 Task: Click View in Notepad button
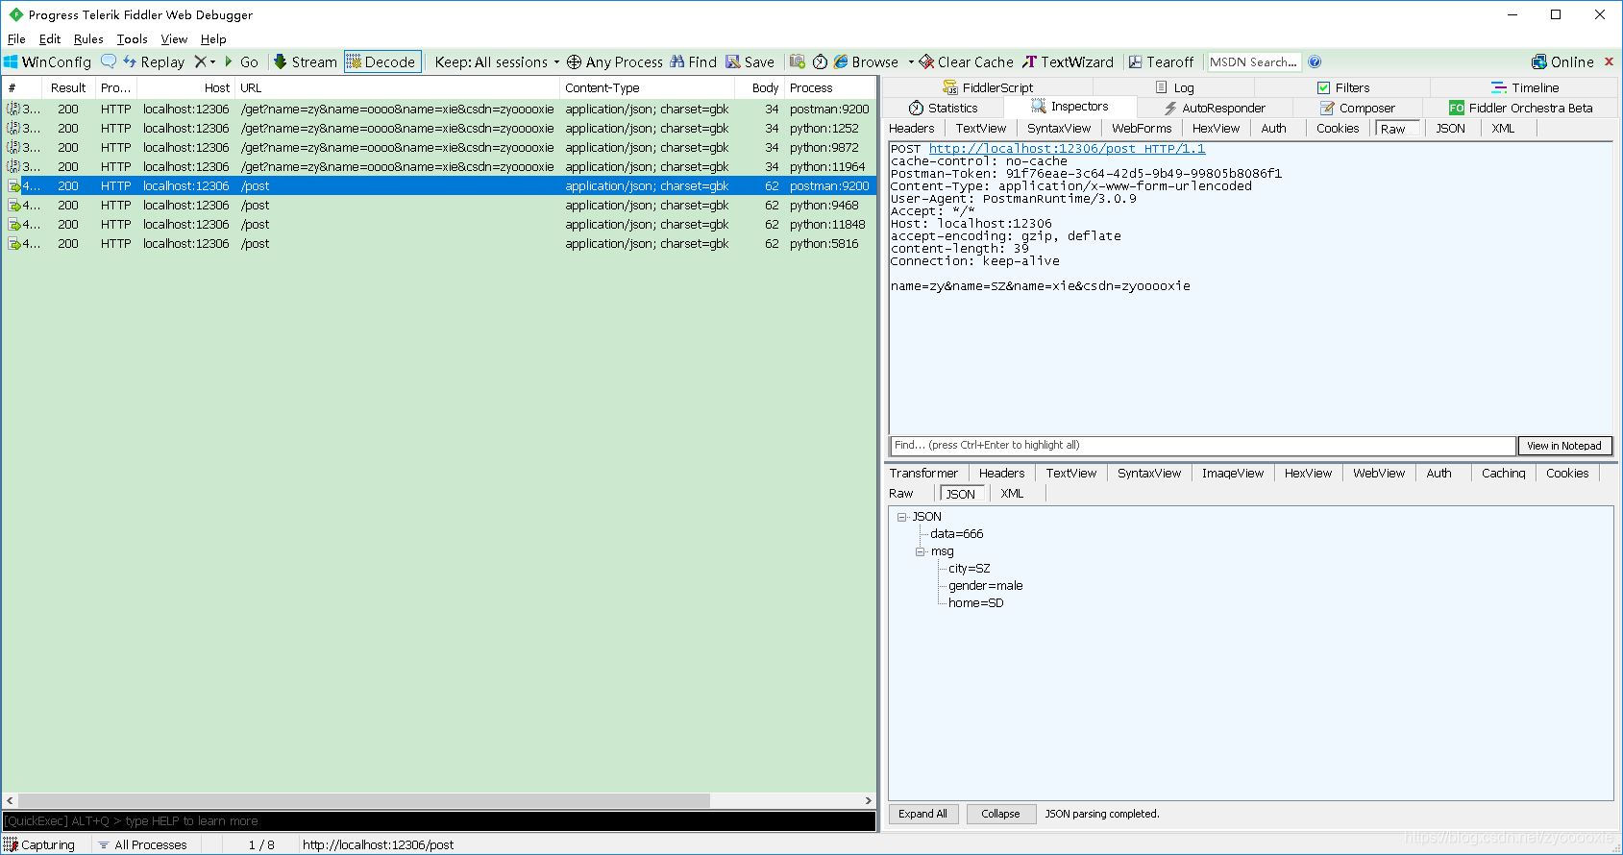1563,446
